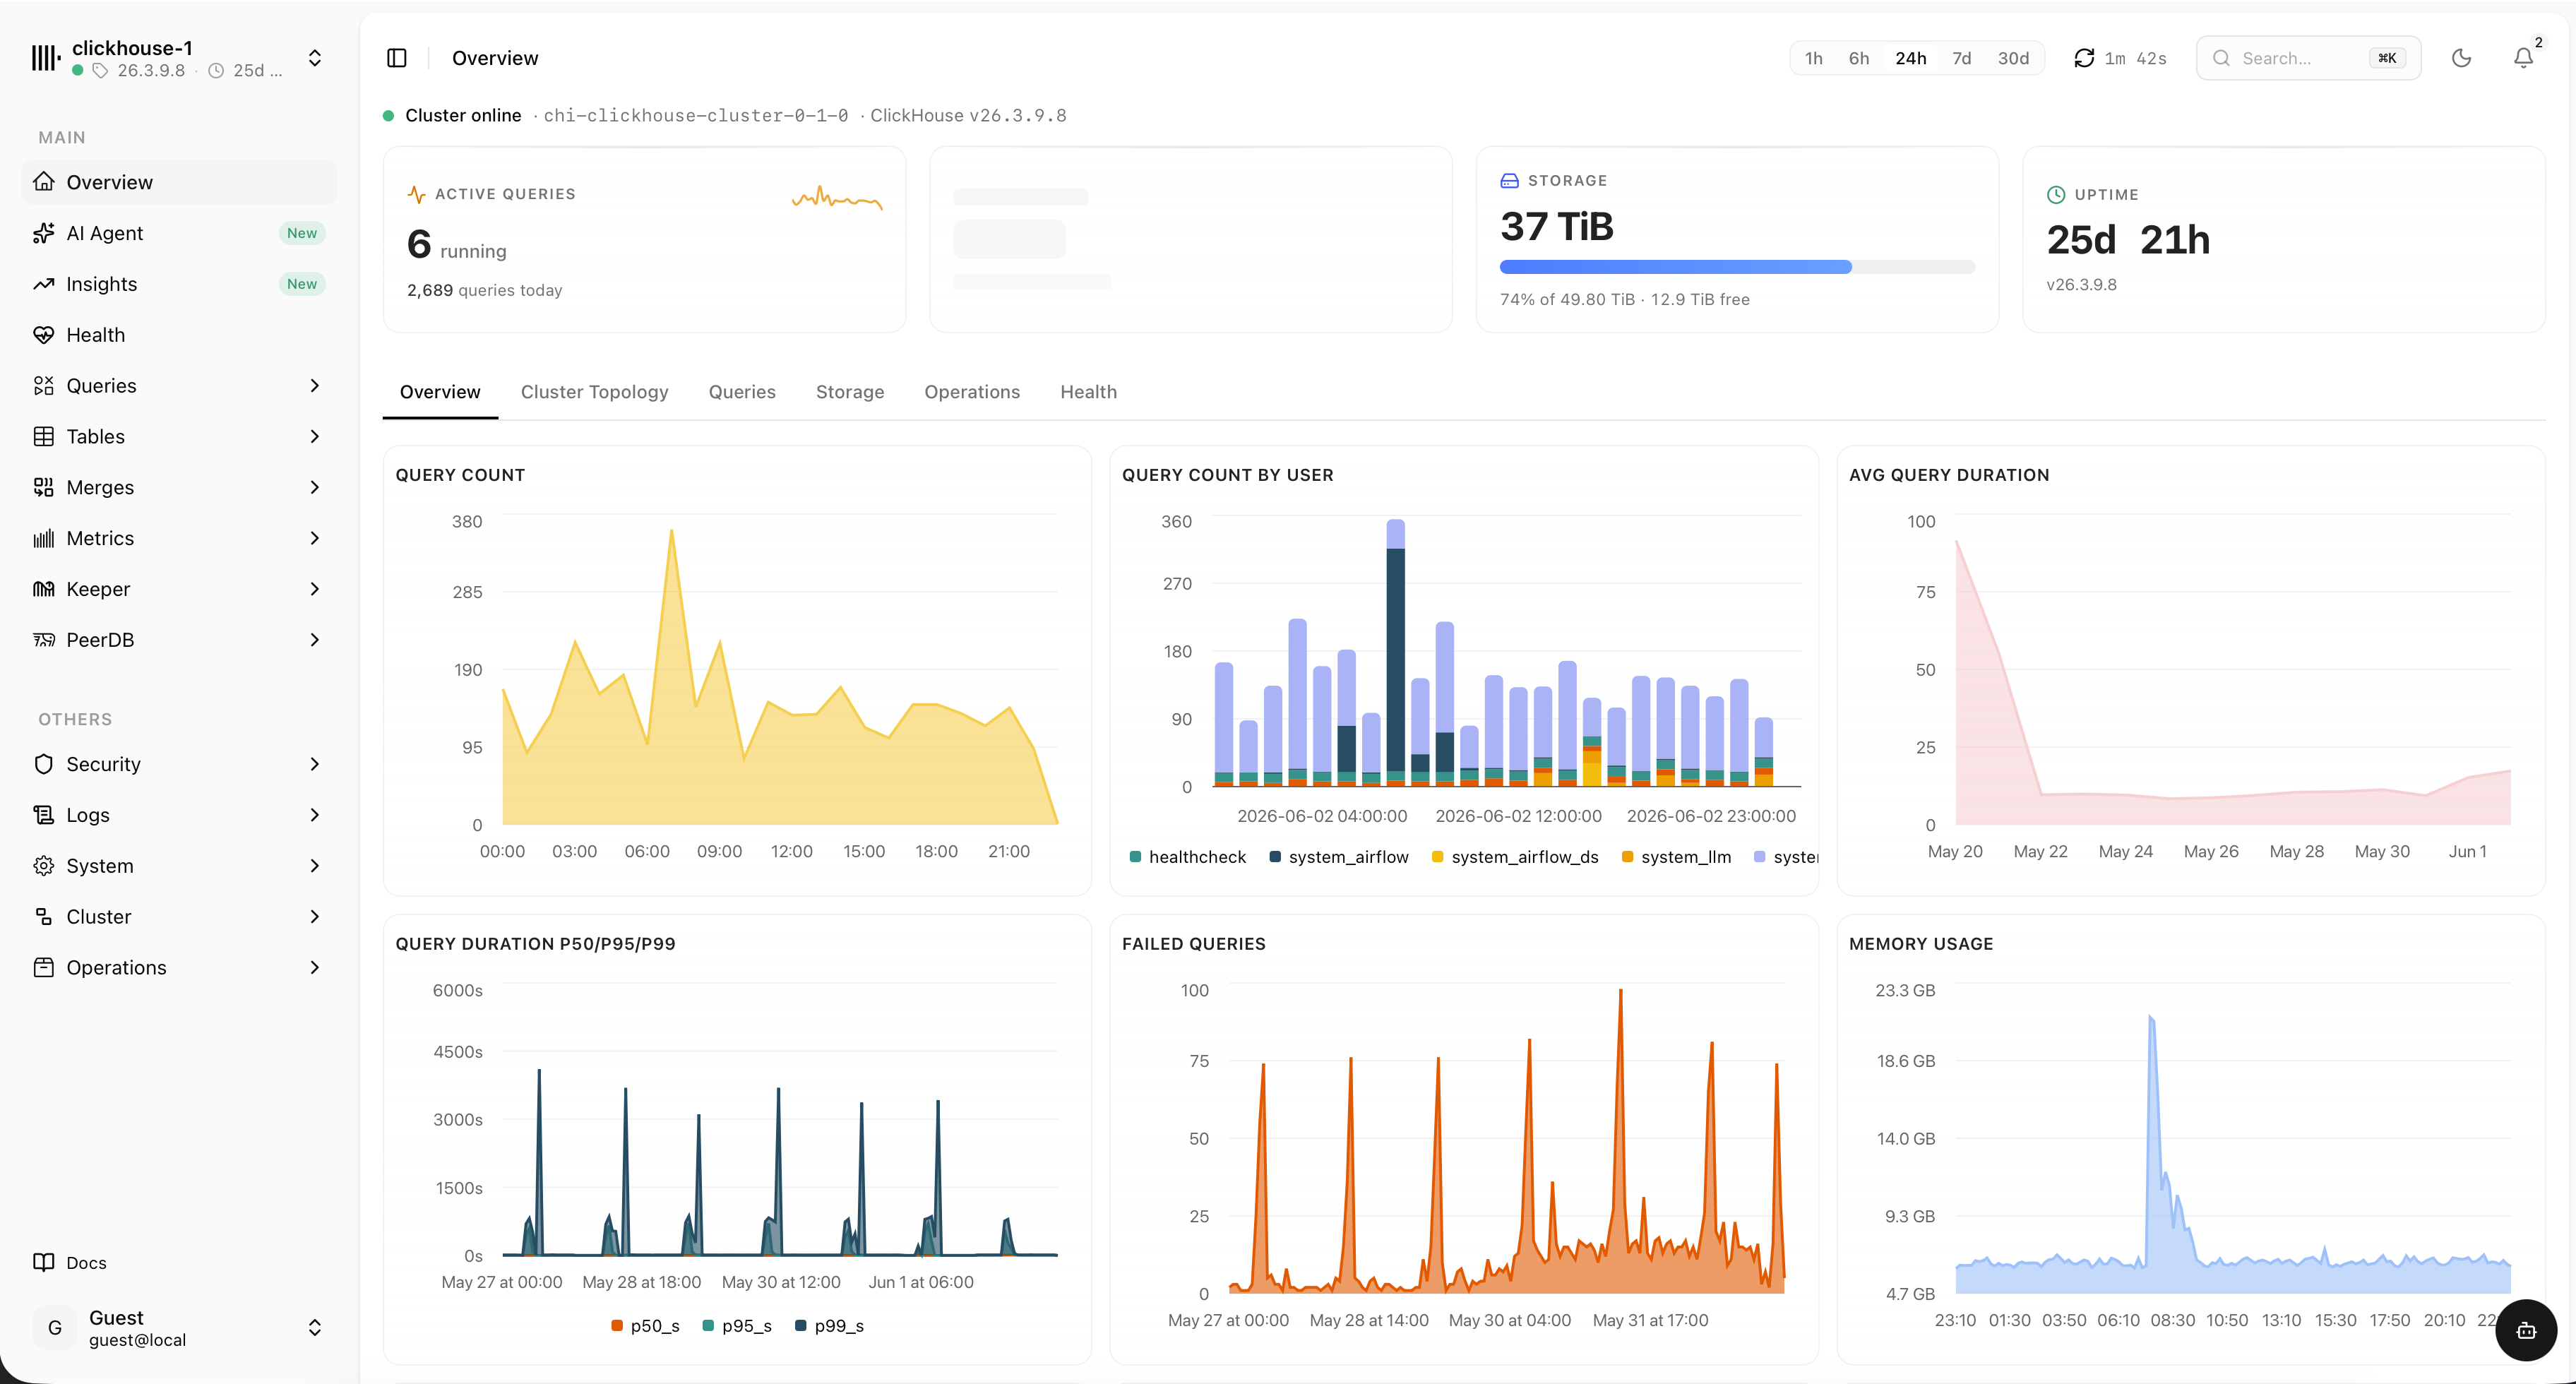Click the Metrics bars icon
The height and width of the screenshot is (1384, 2576).
point(44,539)
